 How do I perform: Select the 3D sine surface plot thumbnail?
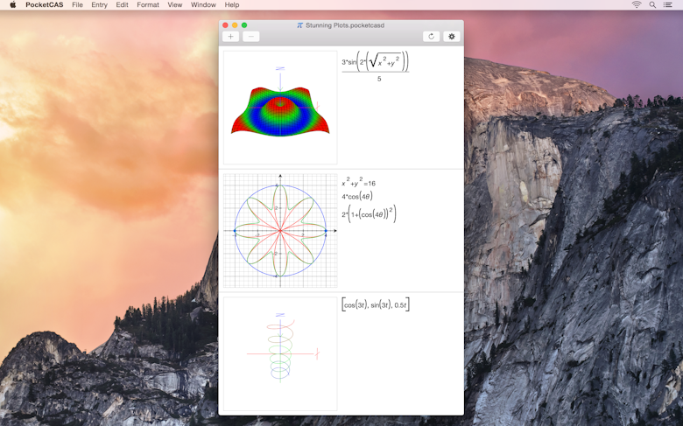click(x=280, y=108)
